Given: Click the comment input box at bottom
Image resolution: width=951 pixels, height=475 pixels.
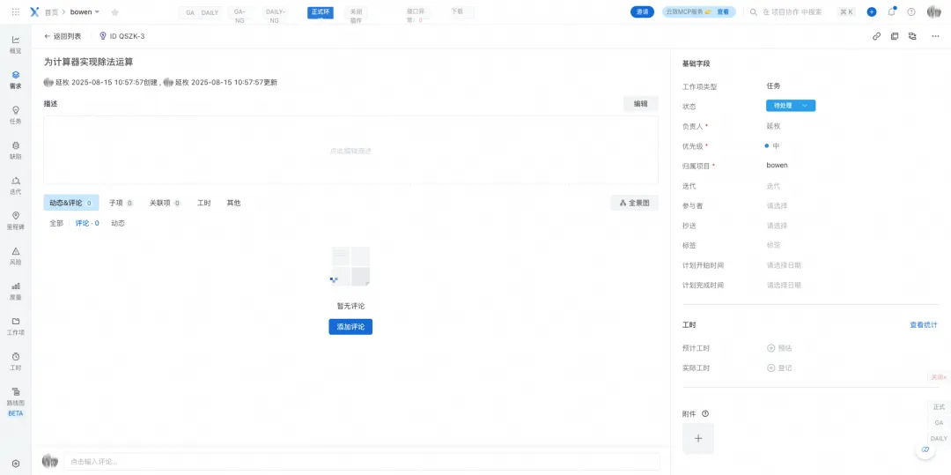Looking at the screenshot, I should [362, 462].
